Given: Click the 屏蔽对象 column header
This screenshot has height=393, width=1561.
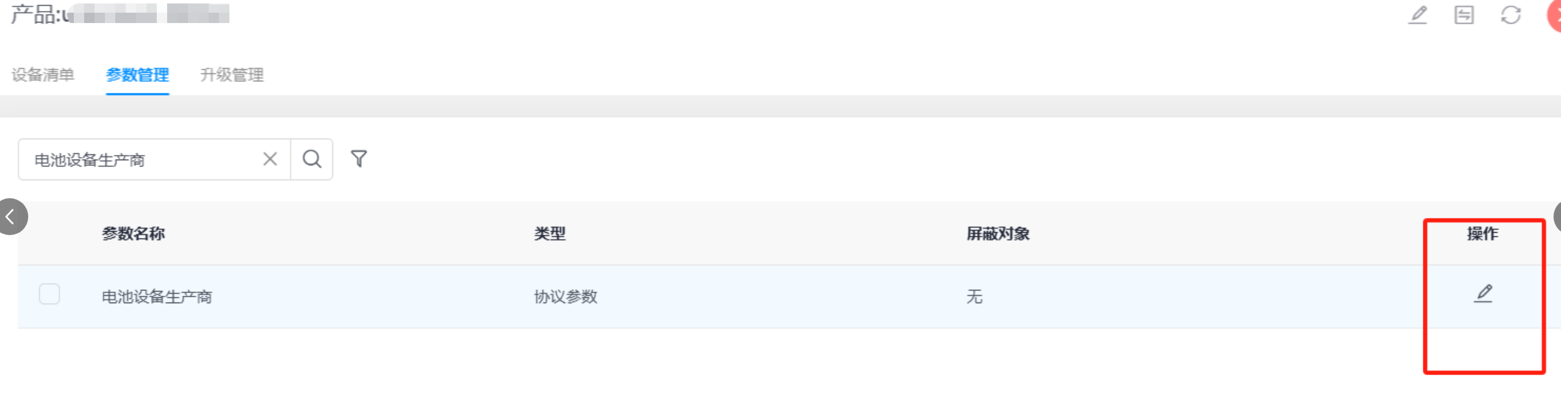Looking at the screenshot, I should (997, 234).
